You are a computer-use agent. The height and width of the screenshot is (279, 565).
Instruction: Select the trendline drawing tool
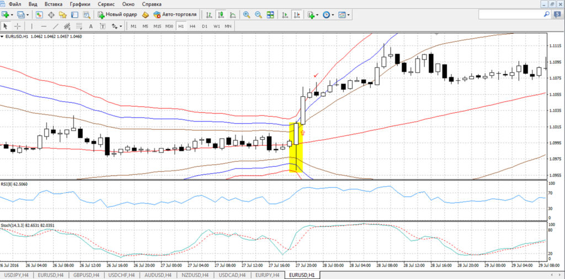pos(56,26)
